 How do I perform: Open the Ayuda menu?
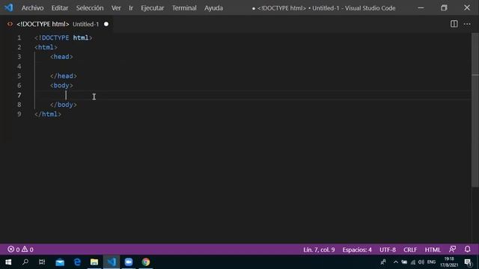tap(213, 8)
